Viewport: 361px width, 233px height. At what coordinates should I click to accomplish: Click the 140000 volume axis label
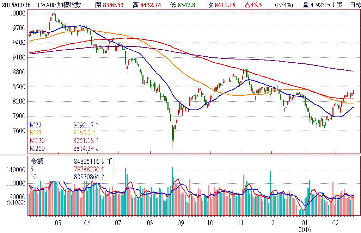coord(16,170)
